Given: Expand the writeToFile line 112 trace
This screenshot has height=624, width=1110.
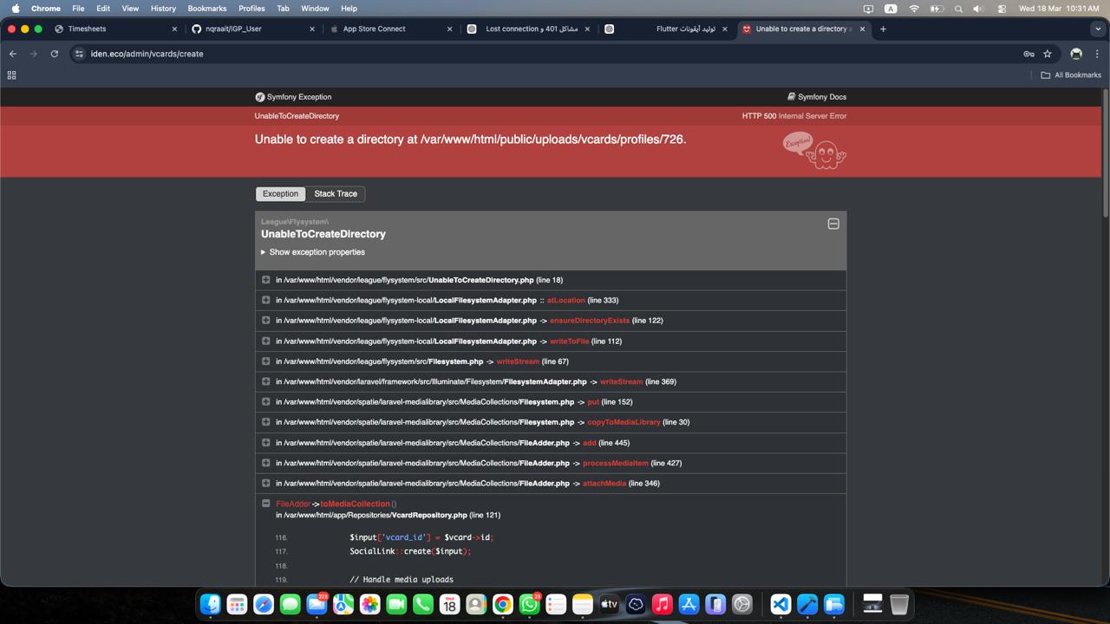Looking at the screenshot, I should (266, 341).
